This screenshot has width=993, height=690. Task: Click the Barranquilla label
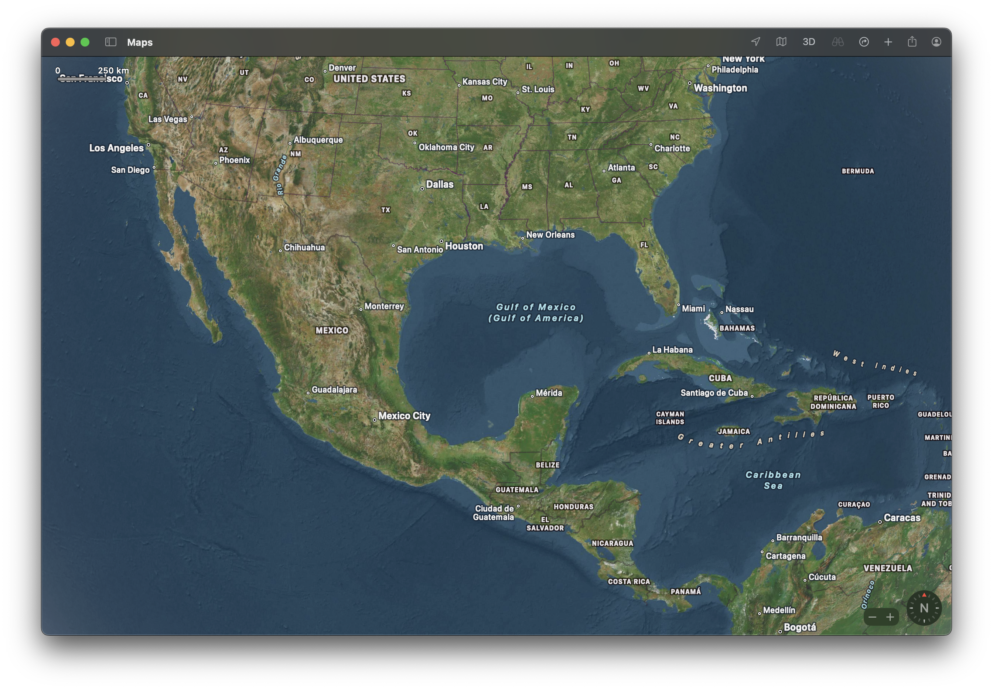click(x=799, y=537)
